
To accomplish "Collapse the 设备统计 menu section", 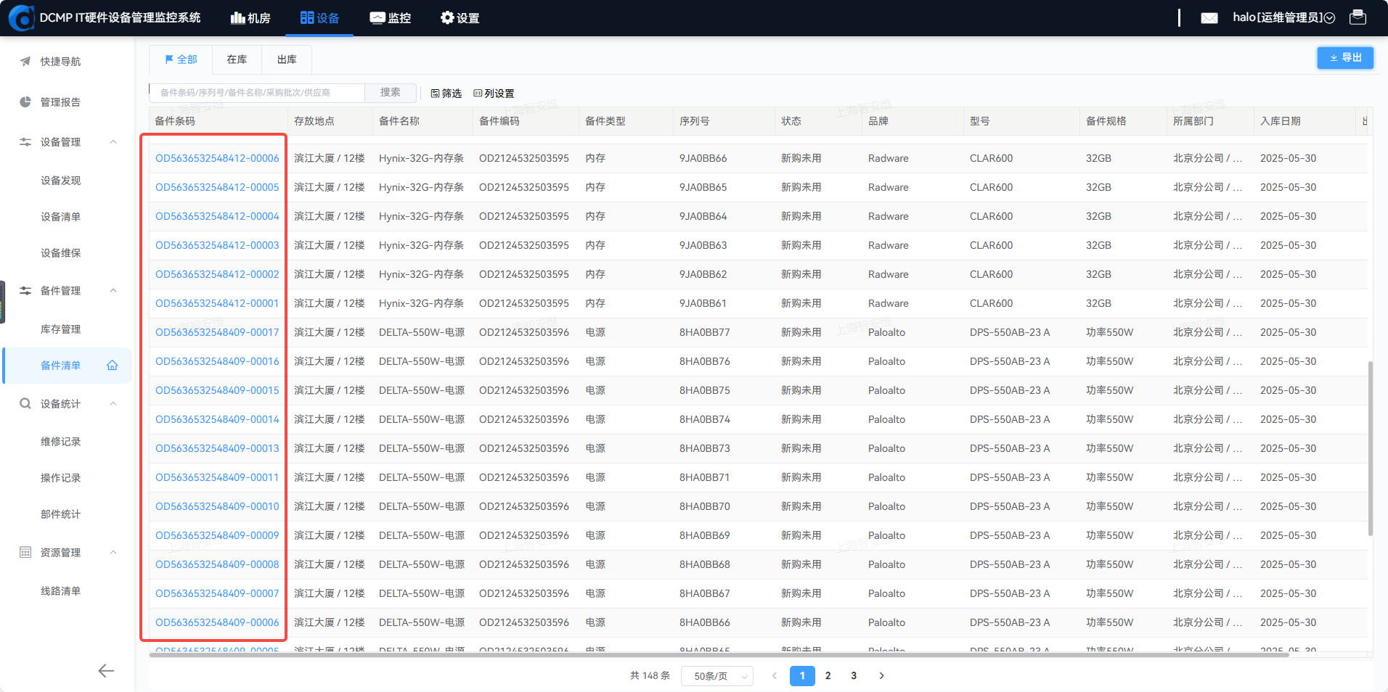I will (x=113, y=404).
